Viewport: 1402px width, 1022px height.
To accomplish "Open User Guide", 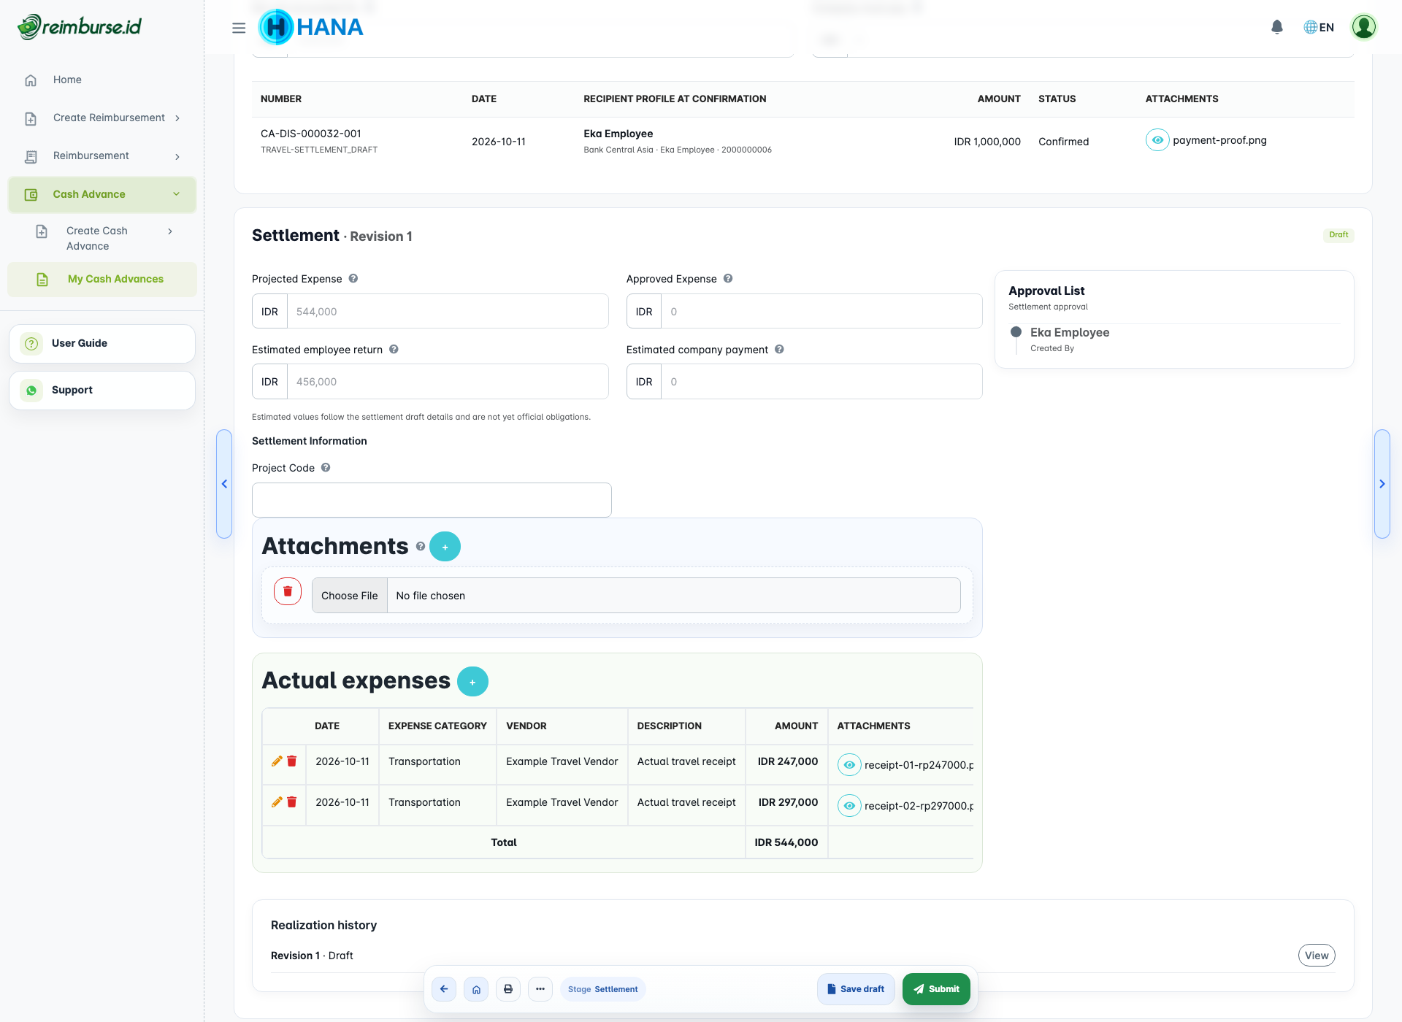I will click(x=102, y=343).
